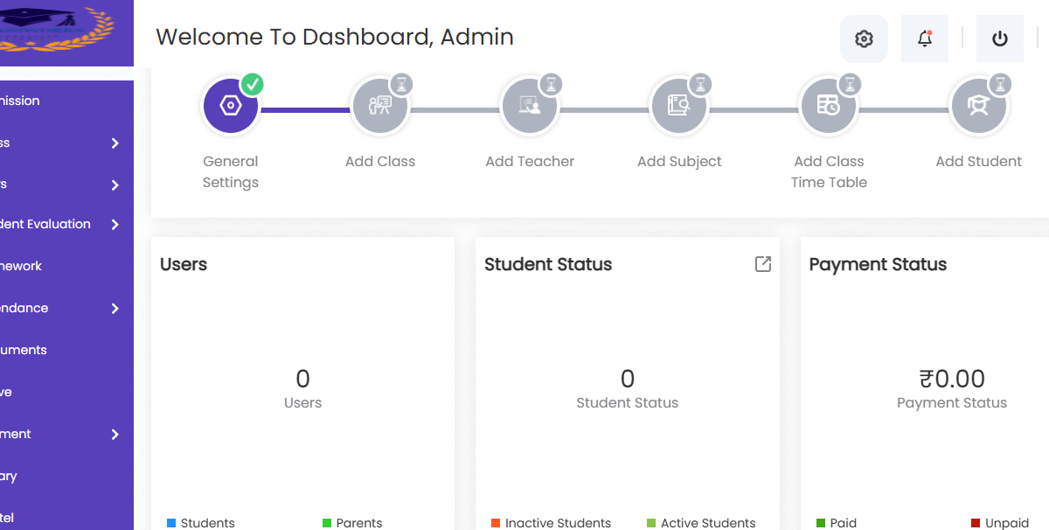Image resolution: width=1049 pixels, height=530 pixels.
Task: Click the hourglass badge on Add Subject
Action: (x=700, y=85)
